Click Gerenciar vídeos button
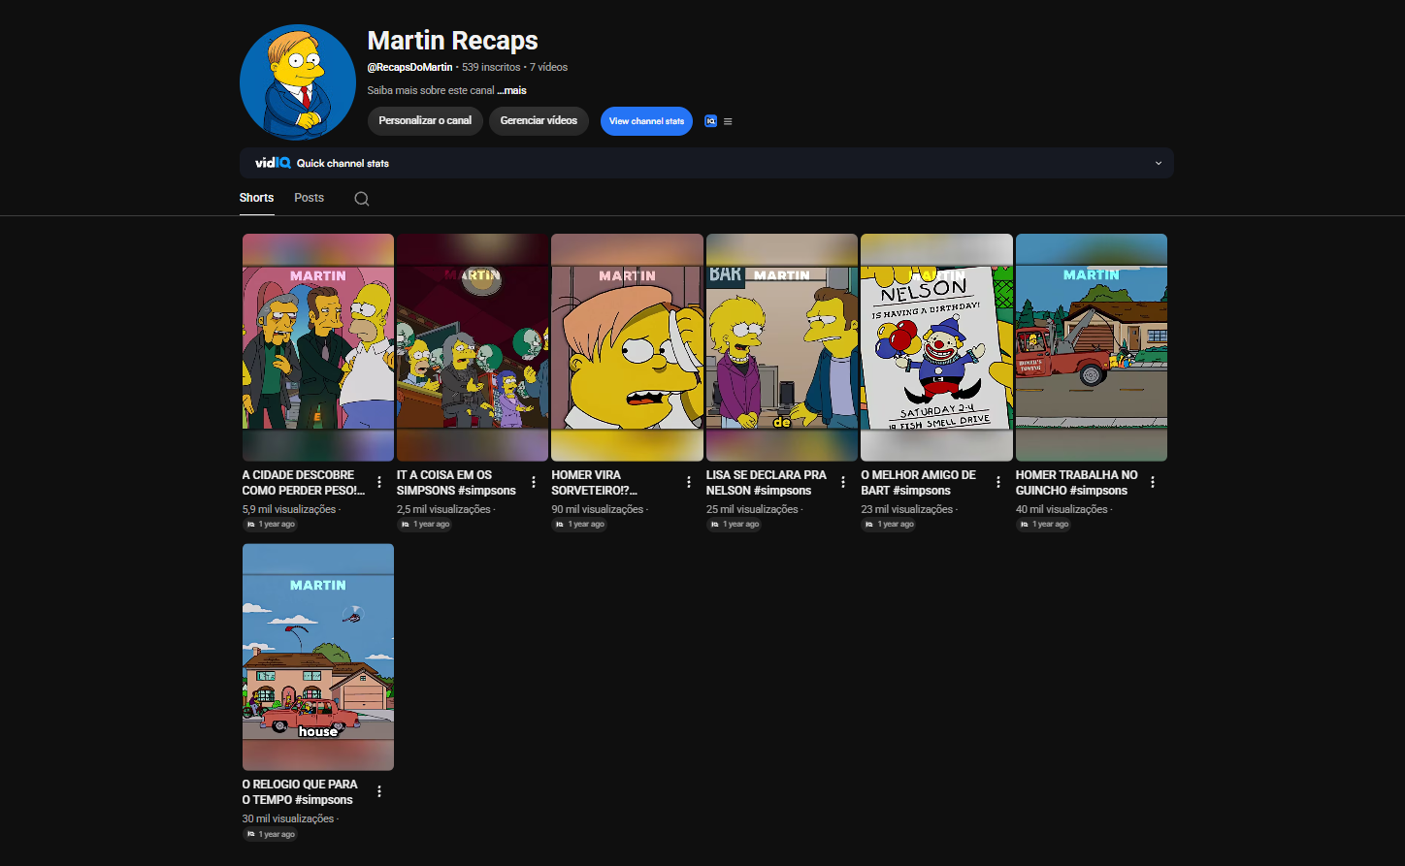This screenshot has width=1405, height=866. tap(539, 121)
